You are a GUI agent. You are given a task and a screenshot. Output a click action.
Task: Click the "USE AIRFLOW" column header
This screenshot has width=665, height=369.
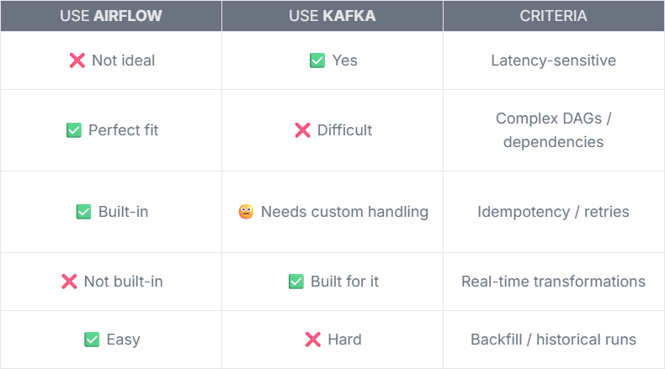pos(110,16)
